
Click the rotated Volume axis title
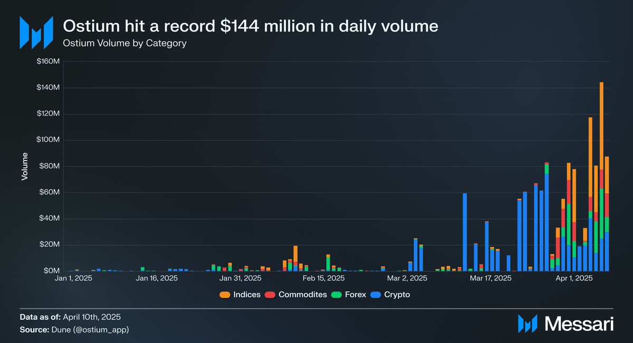pyautogui.click(x=24, y=166)
